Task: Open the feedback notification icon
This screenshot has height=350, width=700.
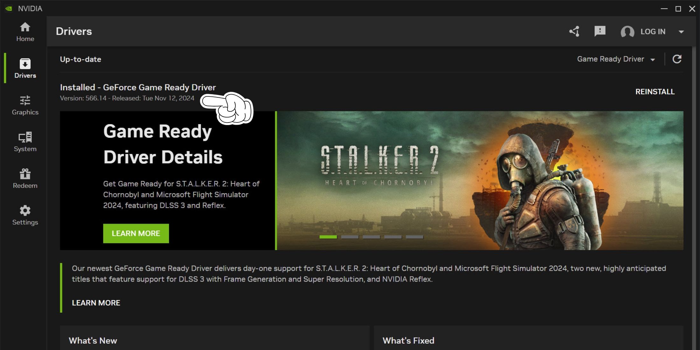Action: 600,31
